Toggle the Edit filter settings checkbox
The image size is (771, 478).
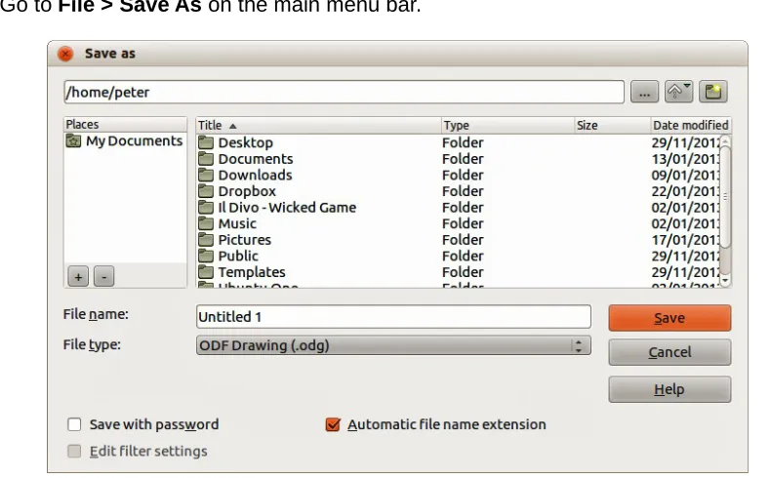pyautogui.click(x=74, y=451)
